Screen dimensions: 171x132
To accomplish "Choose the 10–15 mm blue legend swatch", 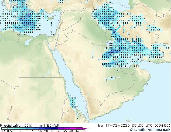I will [x=36, y=128].
